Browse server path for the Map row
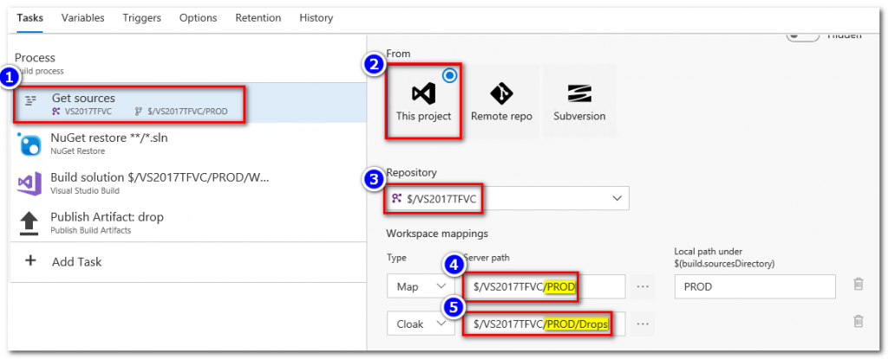888x359 pixels. (642, 286)
